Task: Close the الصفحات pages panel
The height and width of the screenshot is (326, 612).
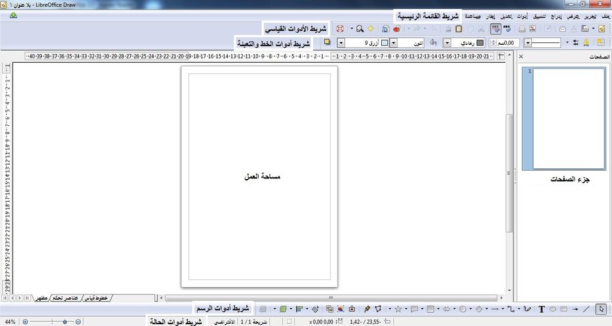Action: click(x=521, y=57)
